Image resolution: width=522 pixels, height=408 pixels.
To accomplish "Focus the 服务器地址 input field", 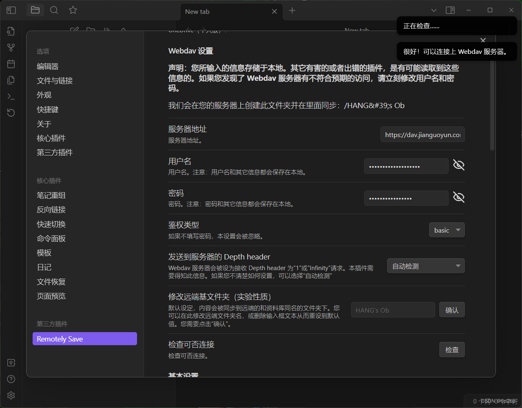I will pyautogui.click(x=422, y=135).
